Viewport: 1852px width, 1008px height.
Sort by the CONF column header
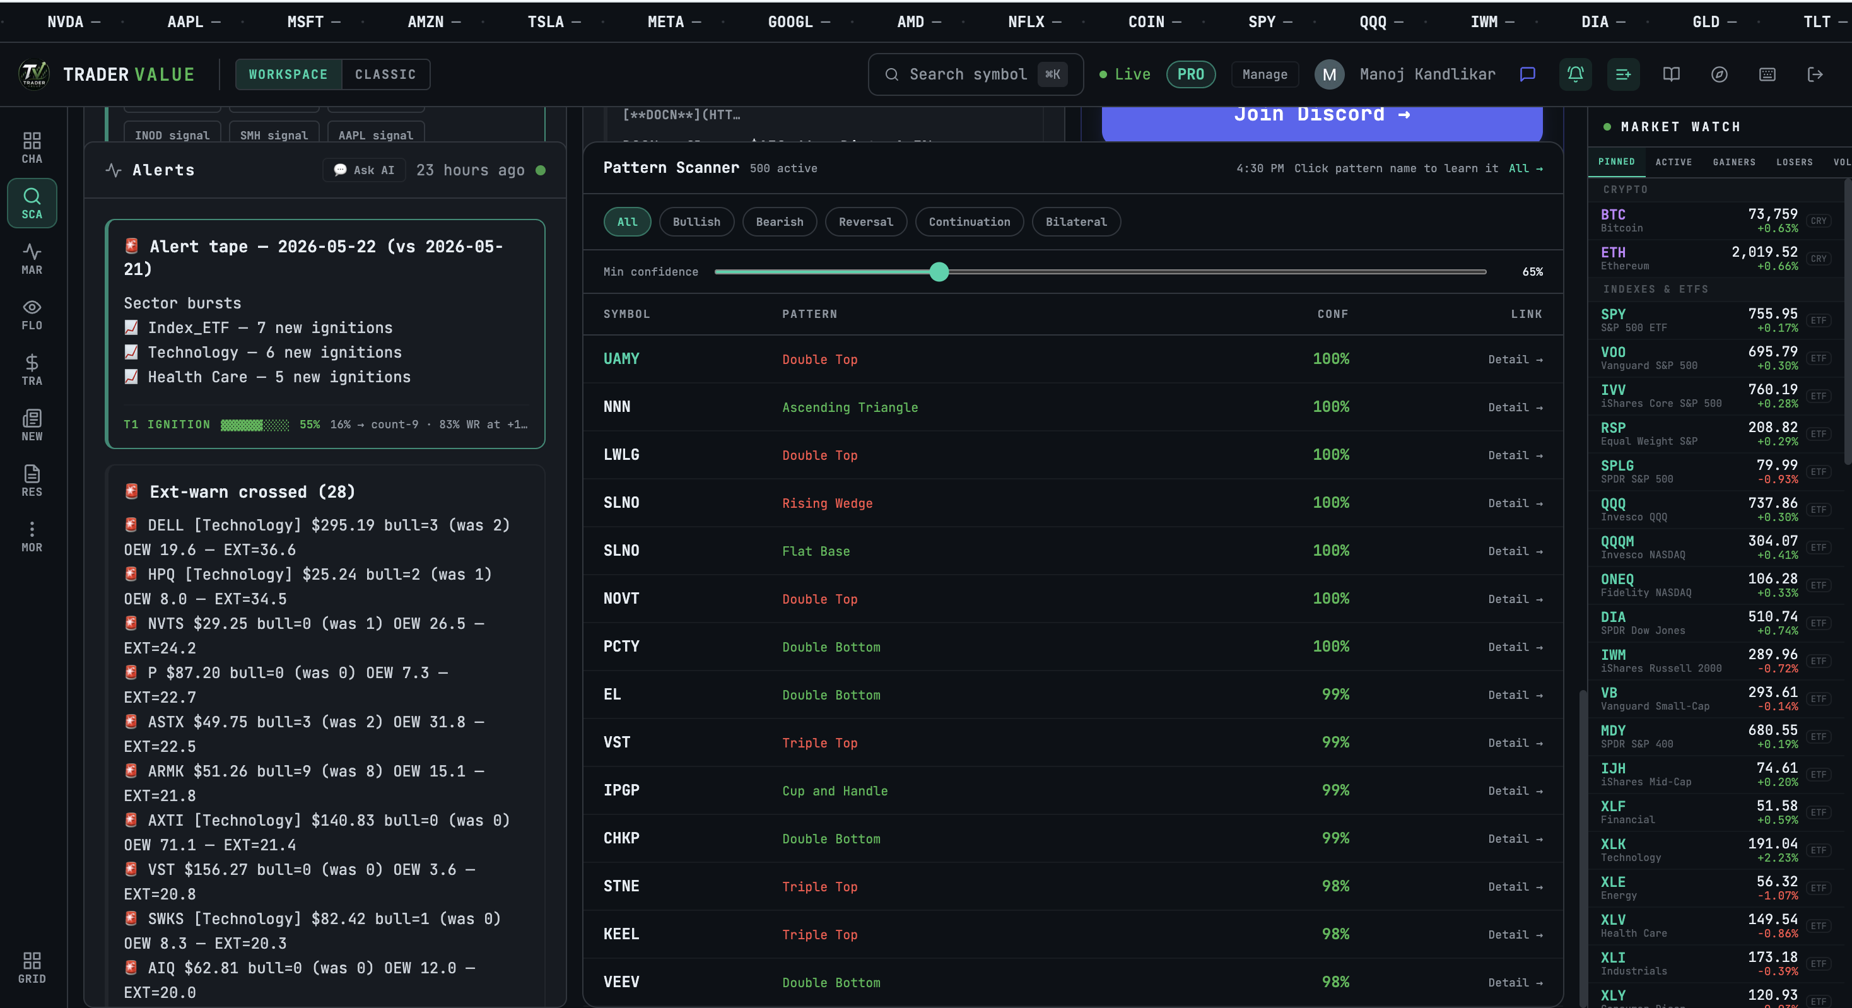[1333, 314]
